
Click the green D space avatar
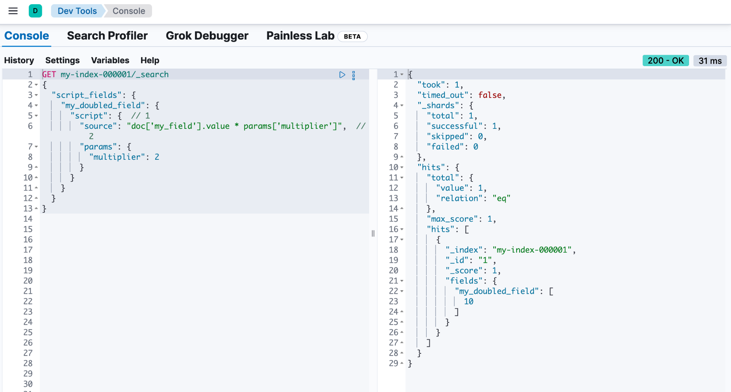[x=35, y=11]
